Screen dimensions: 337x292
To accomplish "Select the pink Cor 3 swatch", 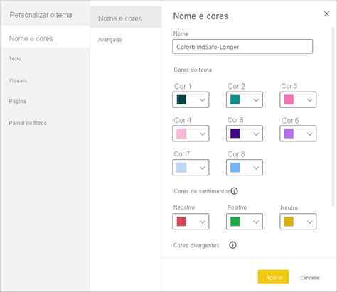I will point(289,99).
